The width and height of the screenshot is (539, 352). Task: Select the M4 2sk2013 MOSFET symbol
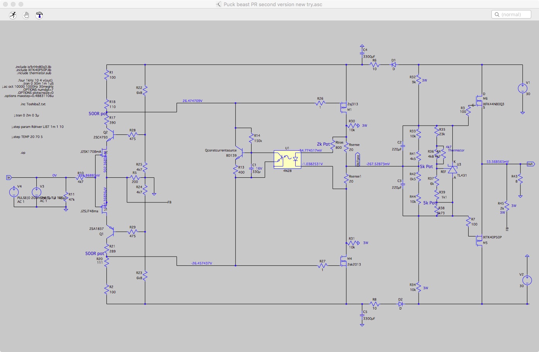click(344, 262)
